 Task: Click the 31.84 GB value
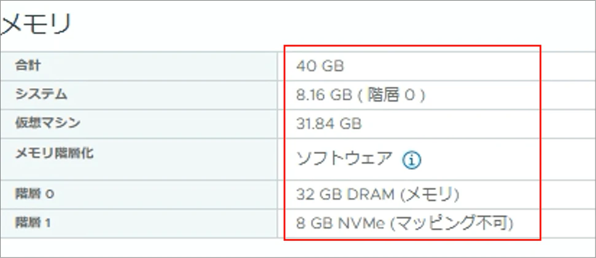coord(328,124)
